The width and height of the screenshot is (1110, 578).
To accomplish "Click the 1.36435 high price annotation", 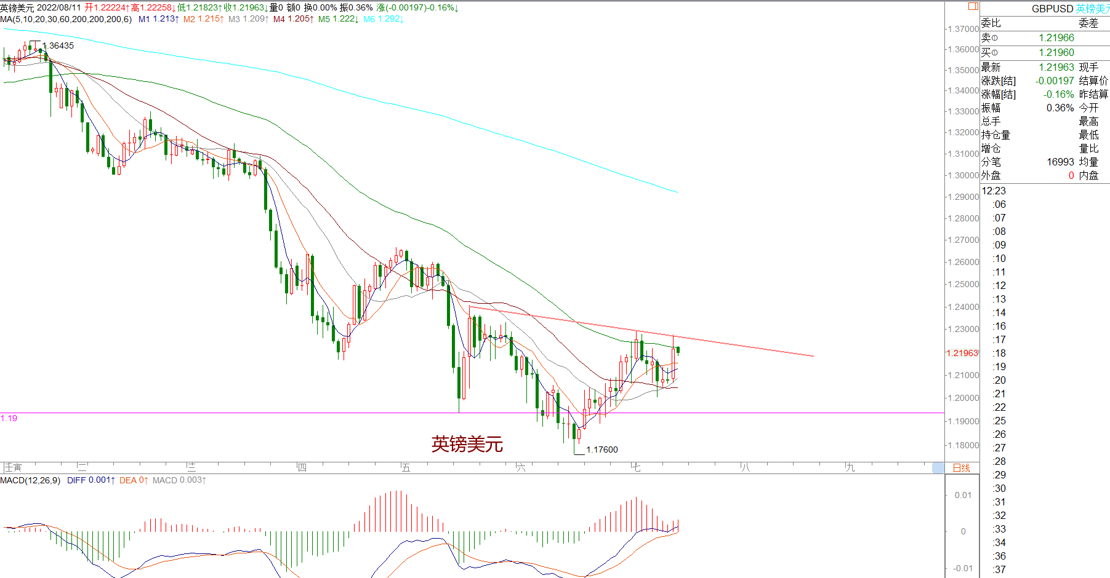I will click(58, 46).
